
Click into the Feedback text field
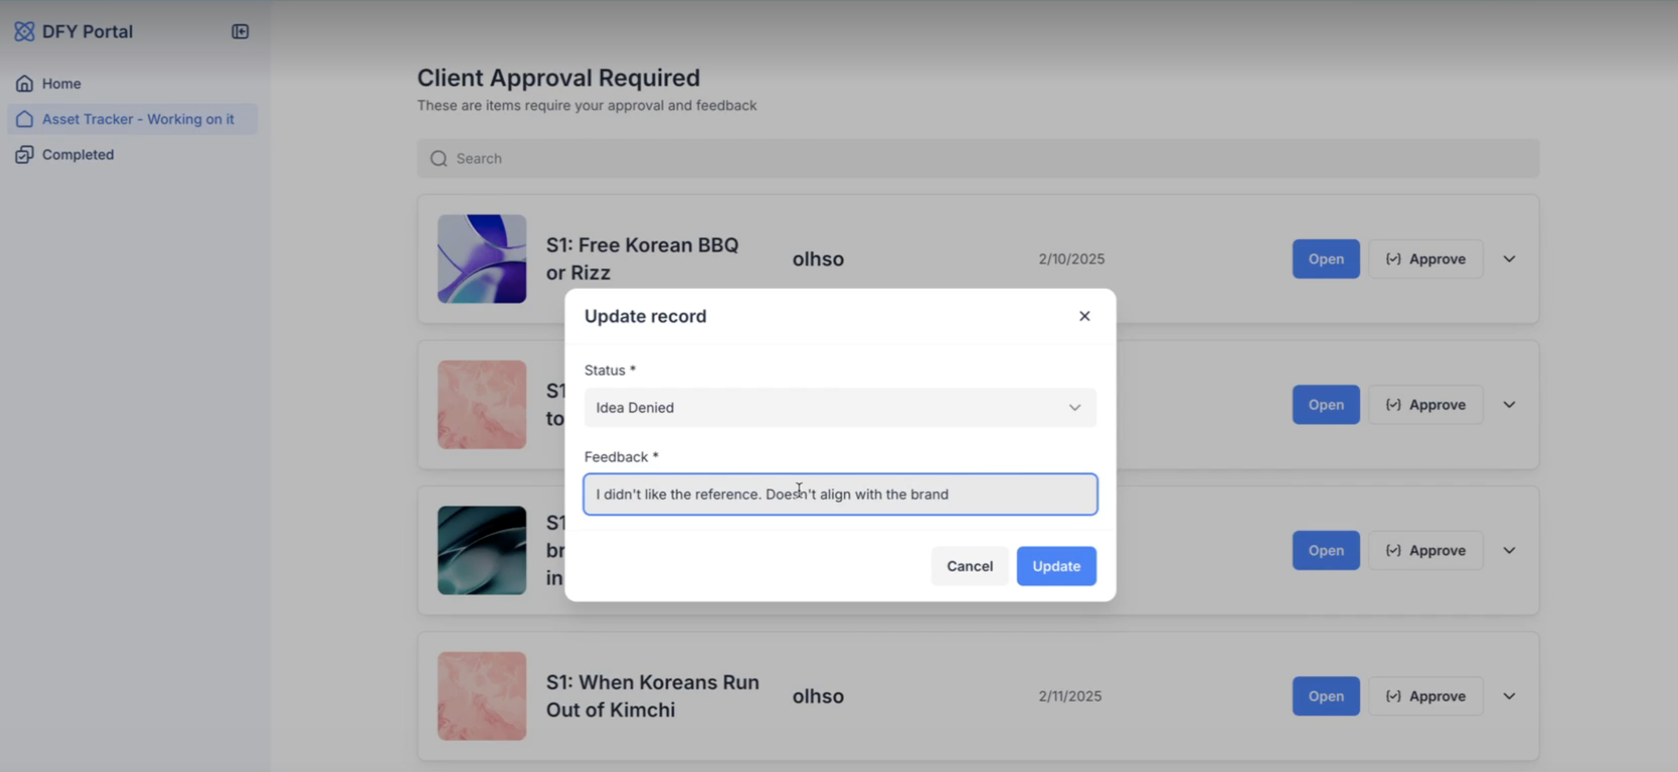pyautogui.click(x=840, y=494)
